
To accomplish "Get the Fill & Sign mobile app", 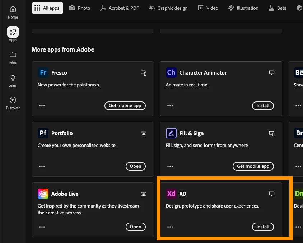I will [253, 166].
